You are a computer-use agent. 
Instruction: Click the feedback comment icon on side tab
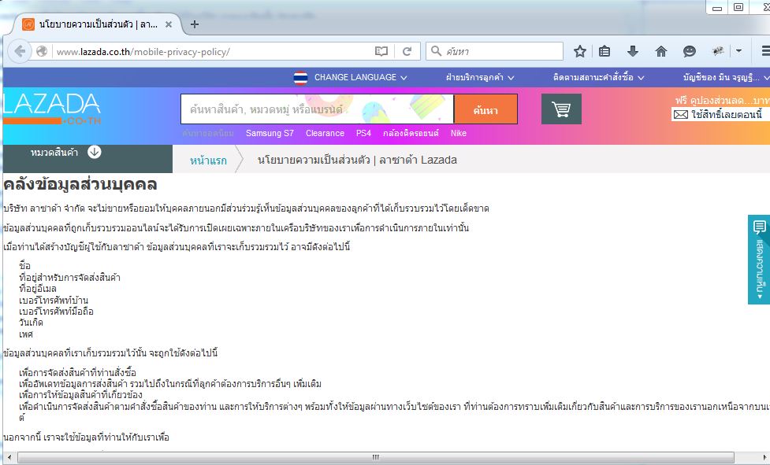pos(759,227)
